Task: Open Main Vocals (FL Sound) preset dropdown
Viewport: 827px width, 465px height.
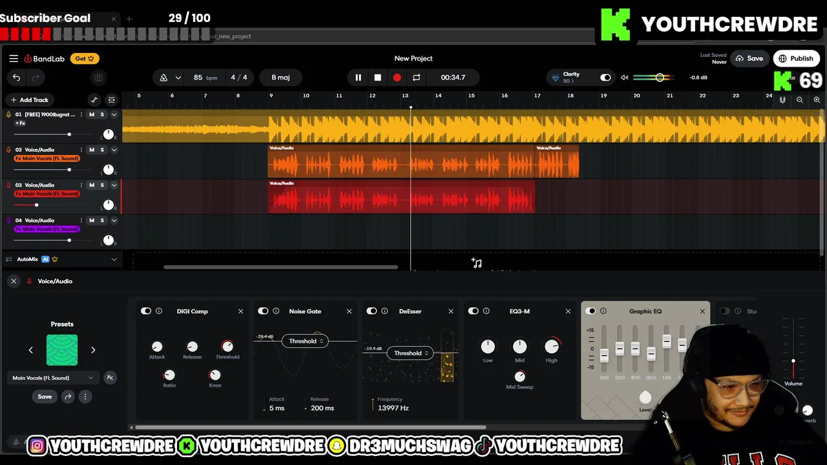Action: tap(53, 378)
